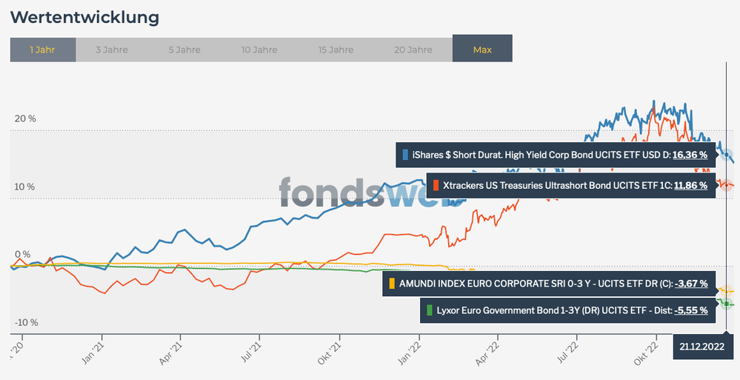This screenshot has width=740, height=380.
Task: Click the -10 % y-axis label
Action: [25, 322]
